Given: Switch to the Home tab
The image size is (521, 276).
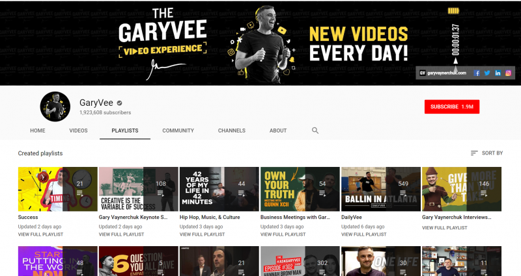Looking at the screenshot, I should click(38, 131).
